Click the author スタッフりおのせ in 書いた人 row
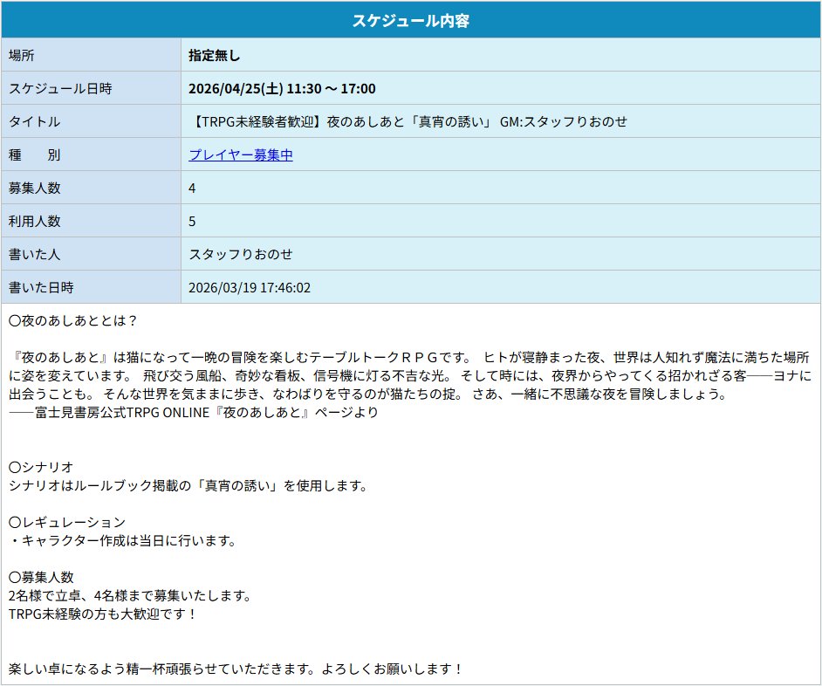Image resolution: width=822 pixels, height=686 pixels. point(241,254)
